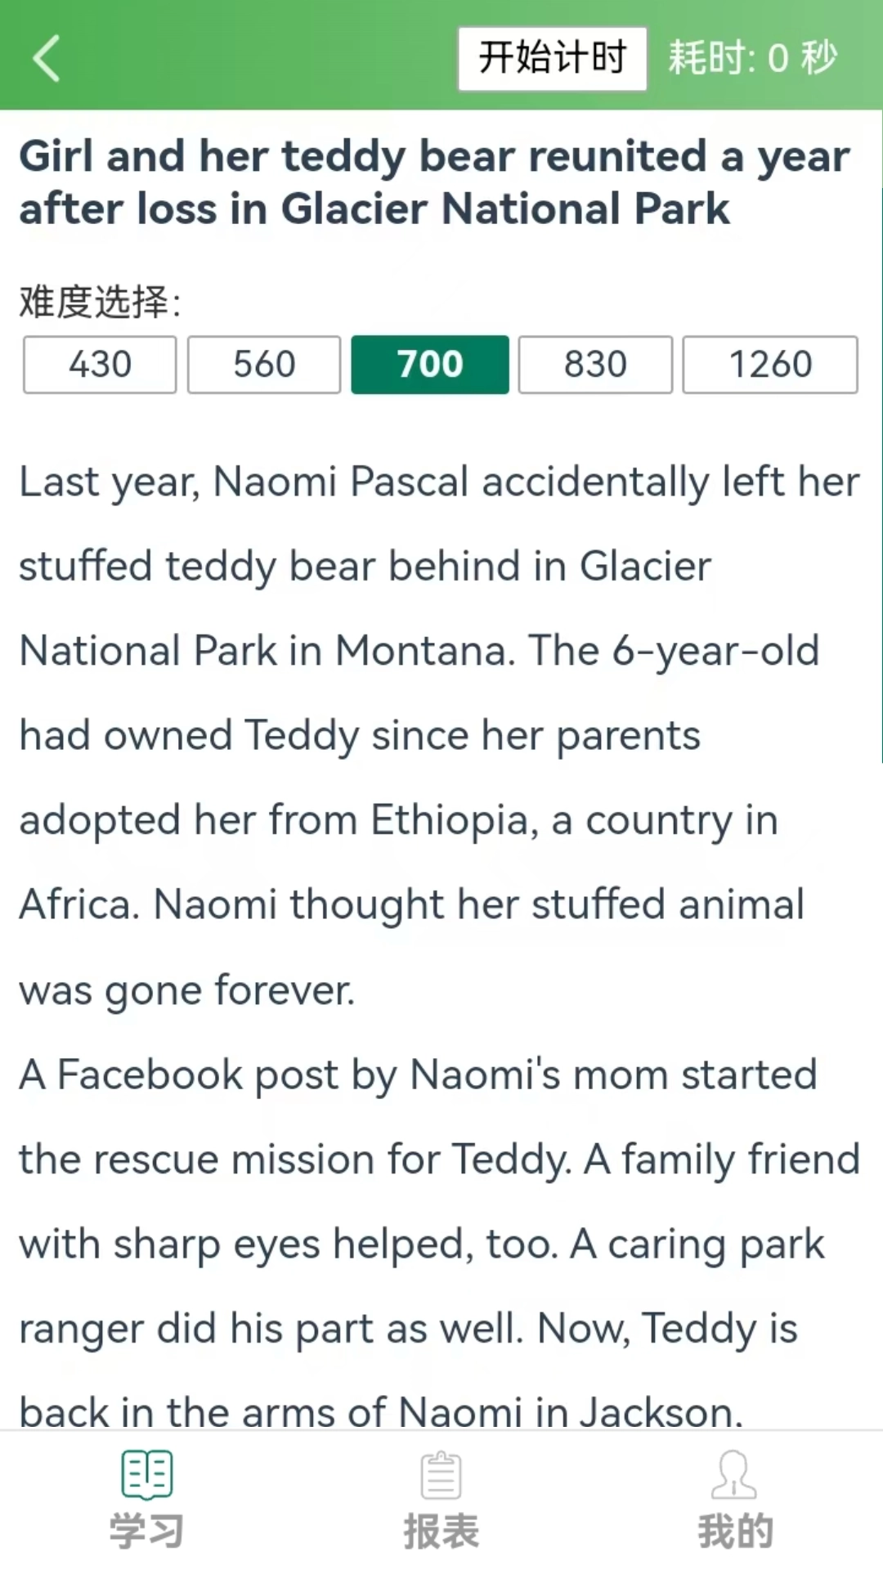Screen dimensions: 883x1570
Task: Tap the article headline about the teddy bear
Action: tap(433, 182)
